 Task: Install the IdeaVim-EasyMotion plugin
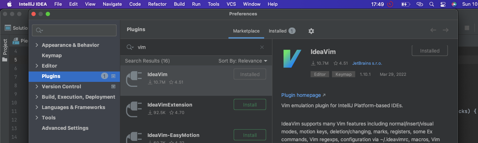point(250,135)
